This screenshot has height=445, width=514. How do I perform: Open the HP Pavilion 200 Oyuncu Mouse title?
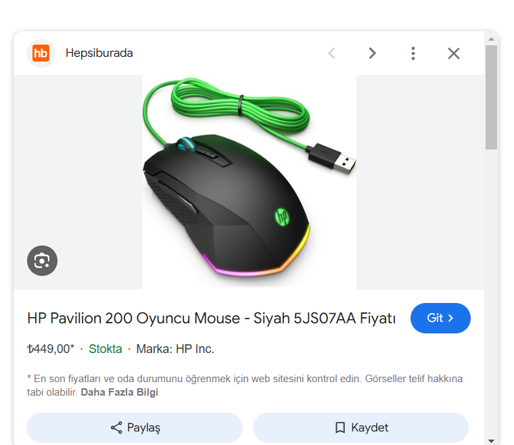211,318
